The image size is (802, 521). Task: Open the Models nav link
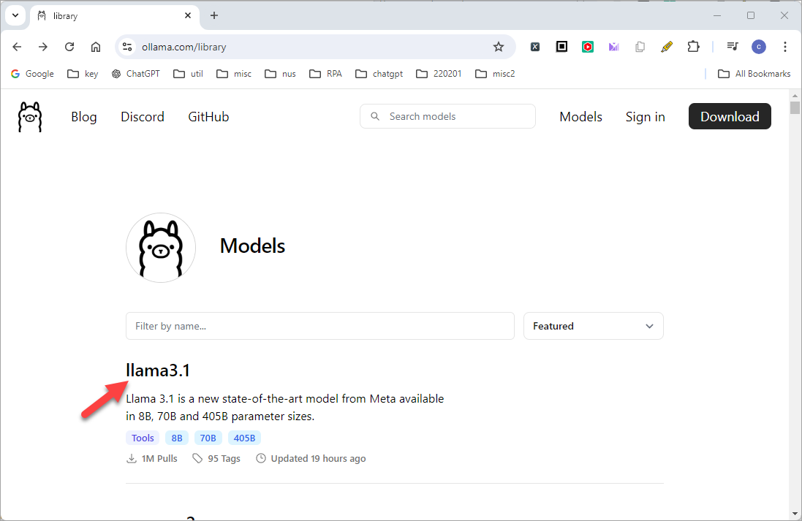(580, 117)
